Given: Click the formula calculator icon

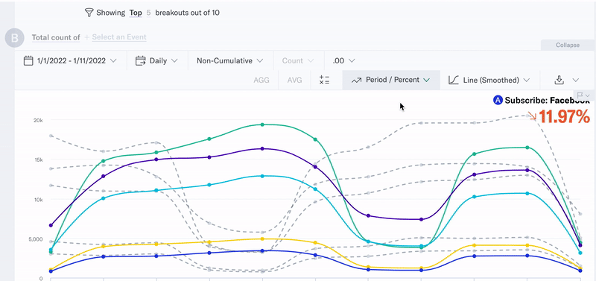Looking at the screenshot, I should [324, 80].
